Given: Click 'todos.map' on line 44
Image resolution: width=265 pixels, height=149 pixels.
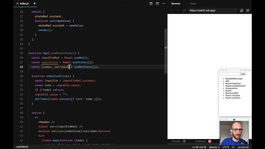Looking at the screenshot, I should [x=51, y=141].
